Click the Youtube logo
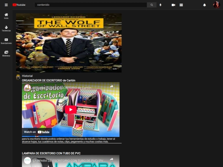Image resolution: width=223 pixels, height=167 pixels. click(x=19, y=5)
